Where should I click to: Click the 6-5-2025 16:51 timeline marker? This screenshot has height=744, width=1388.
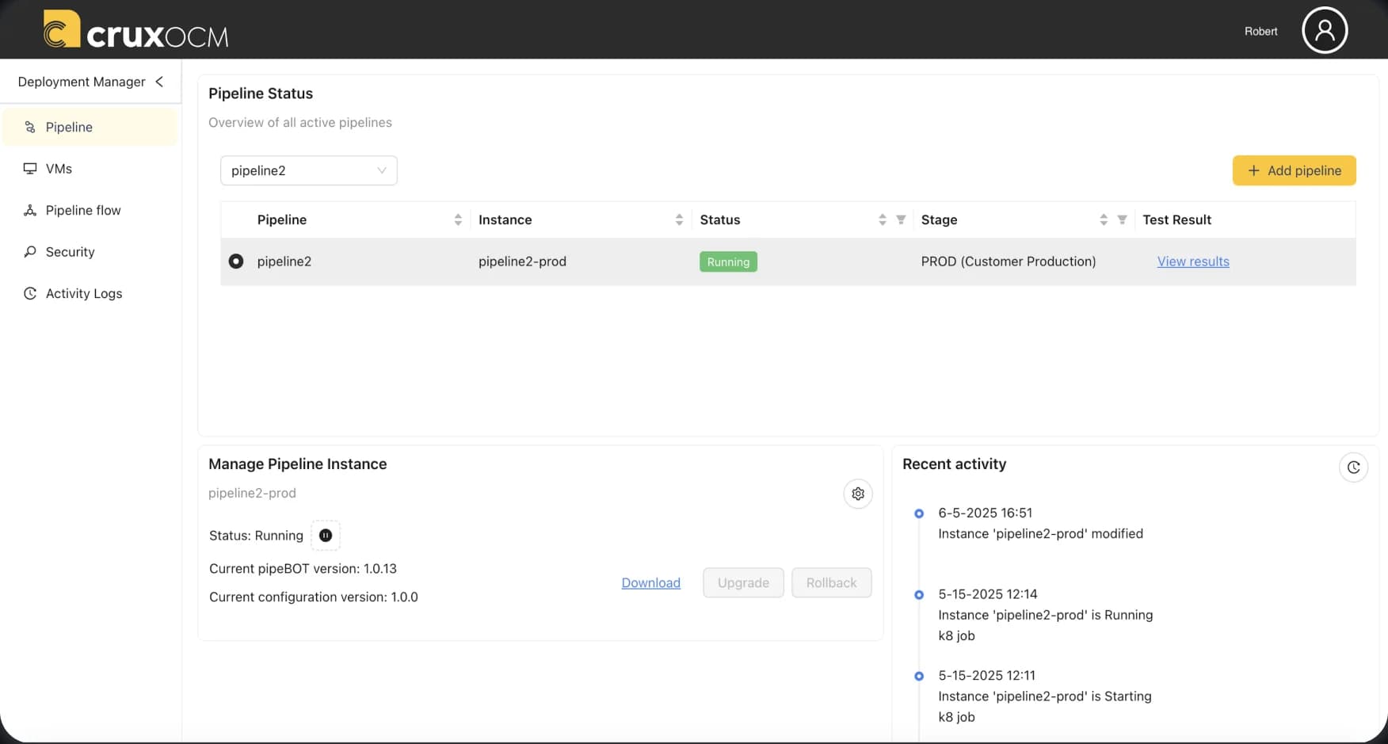tap(919, 513)
